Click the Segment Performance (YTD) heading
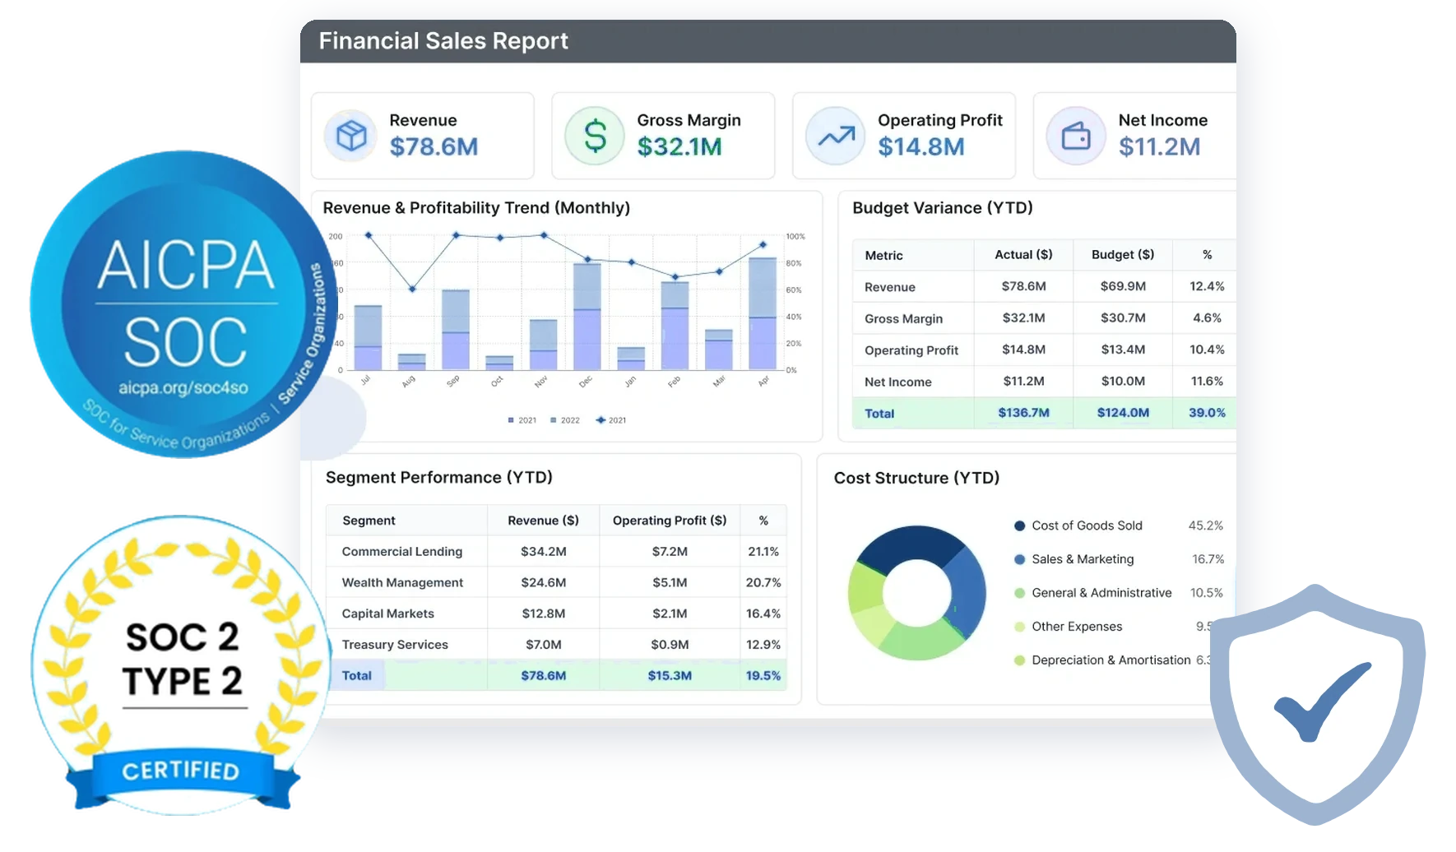Viewport: 1456px width, 852px height. pyautogui.click(x=439, y=478)
